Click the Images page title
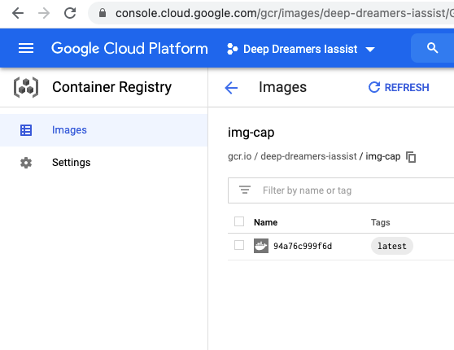454x350 pixels. coord(282,87)
